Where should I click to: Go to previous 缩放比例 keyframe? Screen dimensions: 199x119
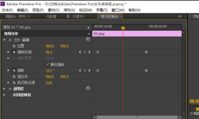(x=80, y=52)
